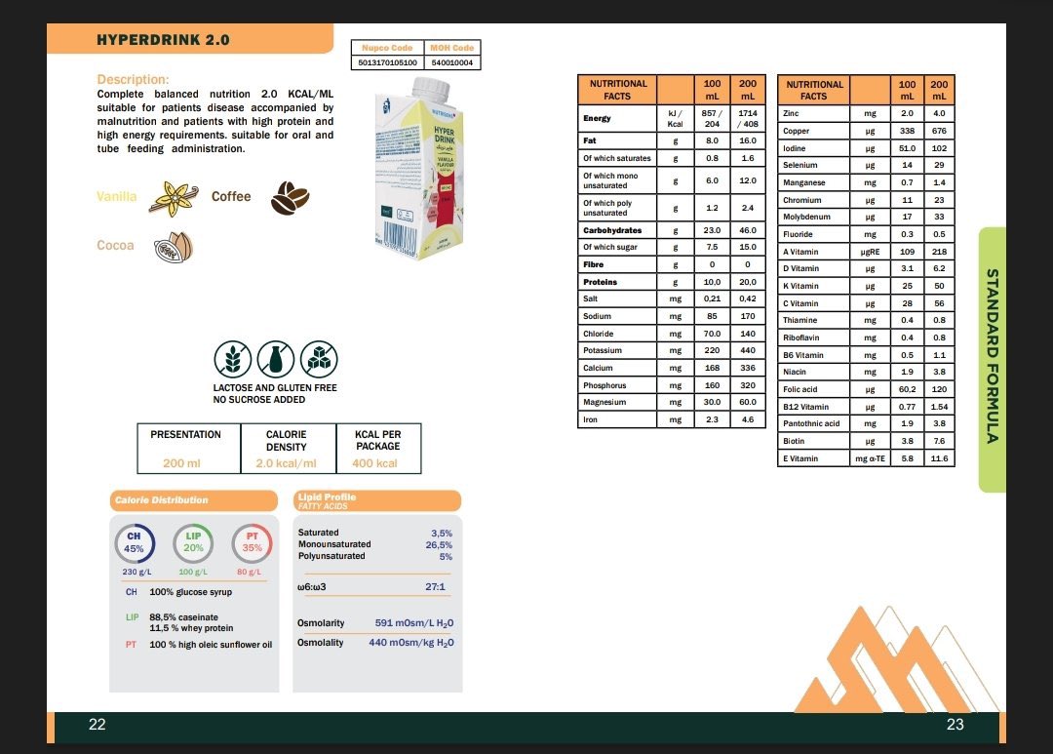
Task: Click the no sucrose added cubes icon
Action: tap(319, 359)
